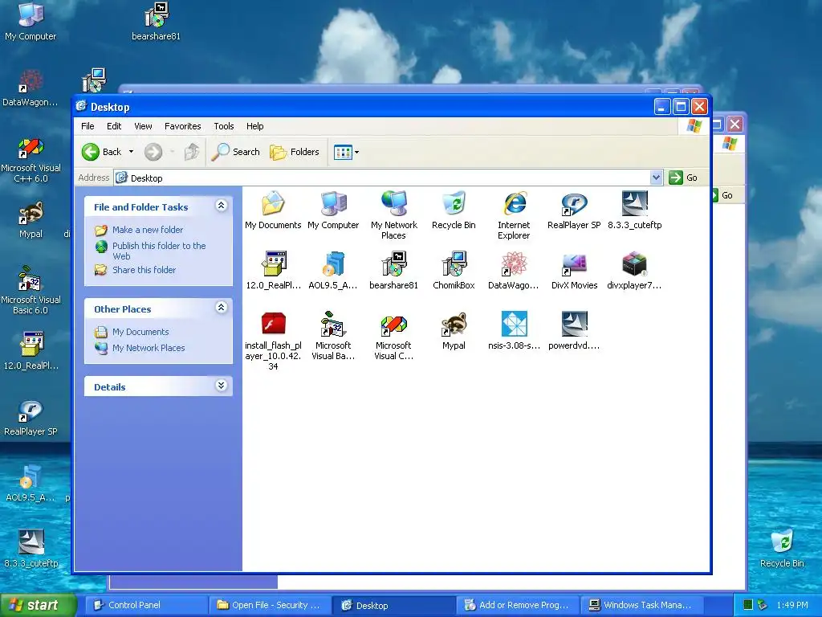Click Share this folder link
Image resolution: width=822 pixels, height=617 pixels.
[144, 270]
